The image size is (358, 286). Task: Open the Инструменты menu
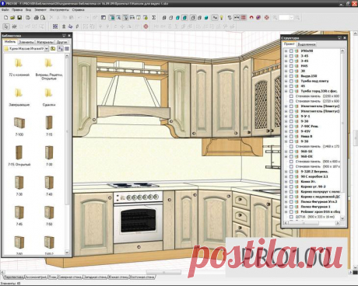59,10
